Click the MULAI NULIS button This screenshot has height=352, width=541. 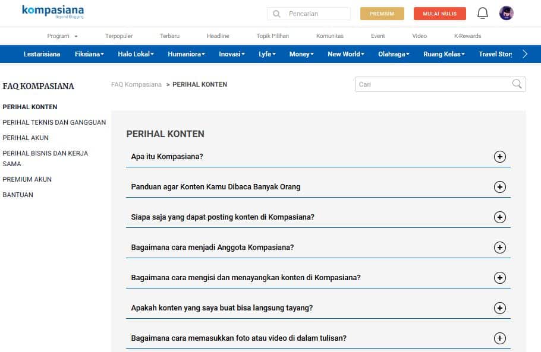tap(439, 13)
